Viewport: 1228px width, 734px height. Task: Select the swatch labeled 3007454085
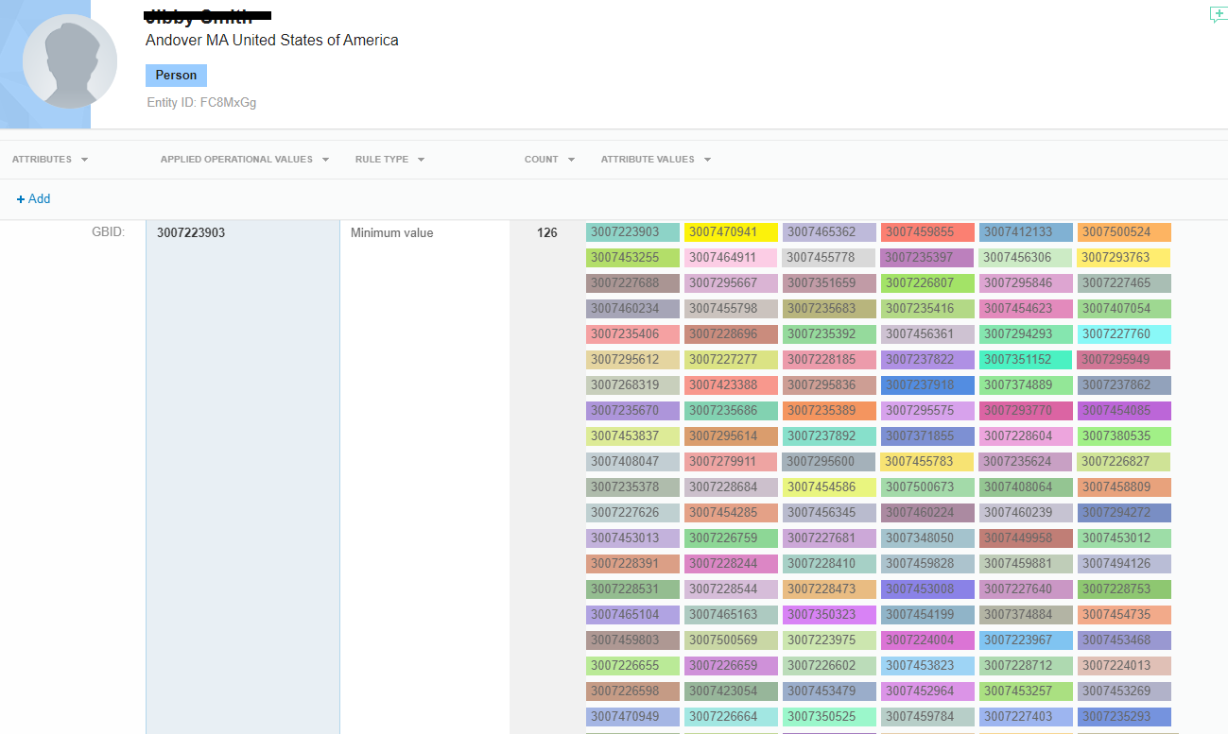[x=1124, y=411]
